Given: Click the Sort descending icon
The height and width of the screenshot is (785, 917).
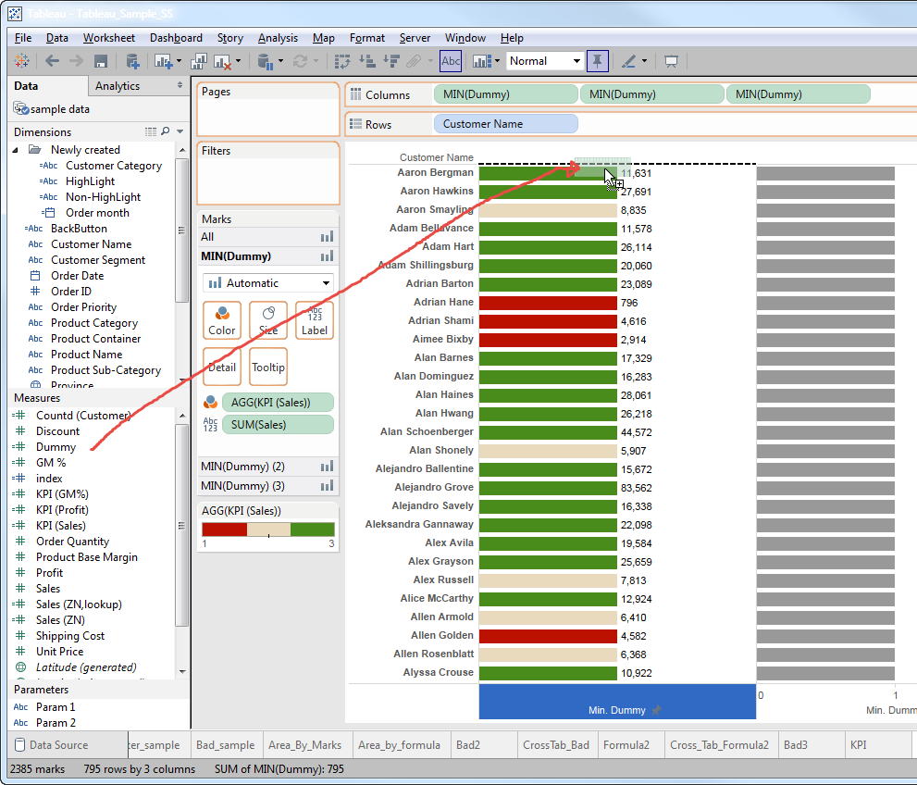Looking at the screenshot, I should (391, 61).
